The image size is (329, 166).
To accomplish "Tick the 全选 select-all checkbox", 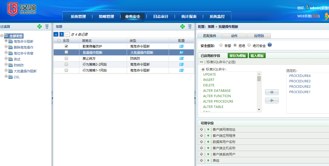I will (59, 40).
